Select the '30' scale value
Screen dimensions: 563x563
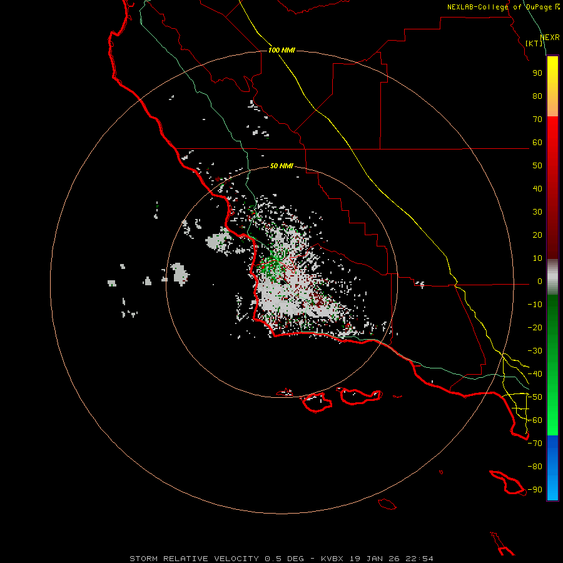(537, 212)
